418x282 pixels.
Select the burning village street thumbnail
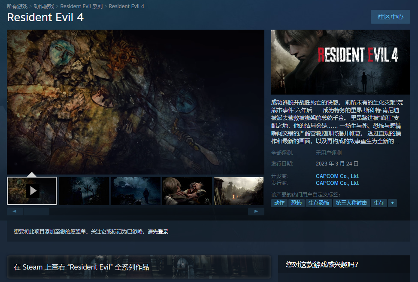click(239, 190)
